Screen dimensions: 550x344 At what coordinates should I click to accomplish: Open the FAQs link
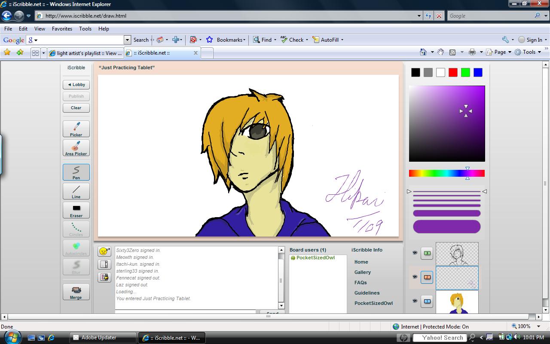(361, 283)
